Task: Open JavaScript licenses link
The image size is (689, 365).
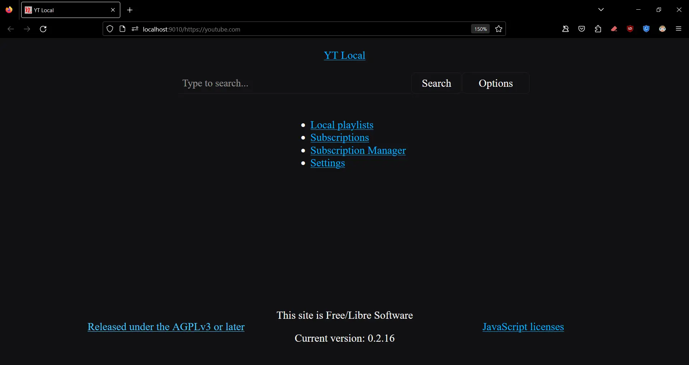Action: [x=523, y=327]
